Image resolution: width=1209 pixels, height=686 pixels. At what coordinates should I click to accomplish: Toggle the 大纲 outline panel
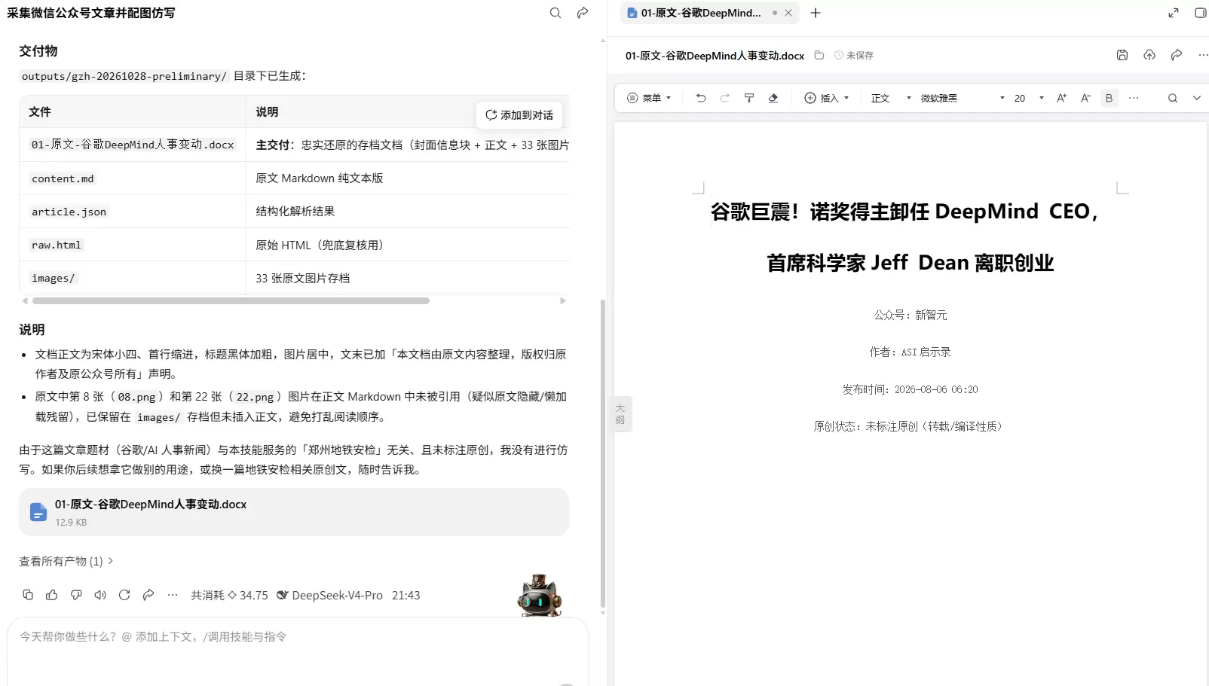tap(620, 414)
